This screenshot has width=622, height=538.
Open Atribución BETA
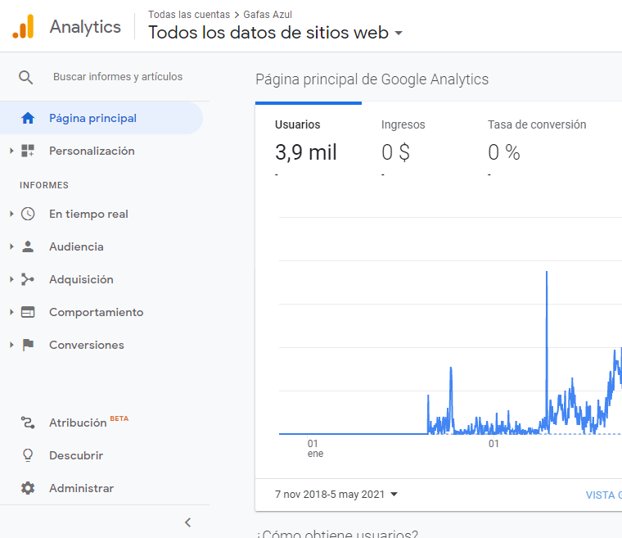[89, 422]
